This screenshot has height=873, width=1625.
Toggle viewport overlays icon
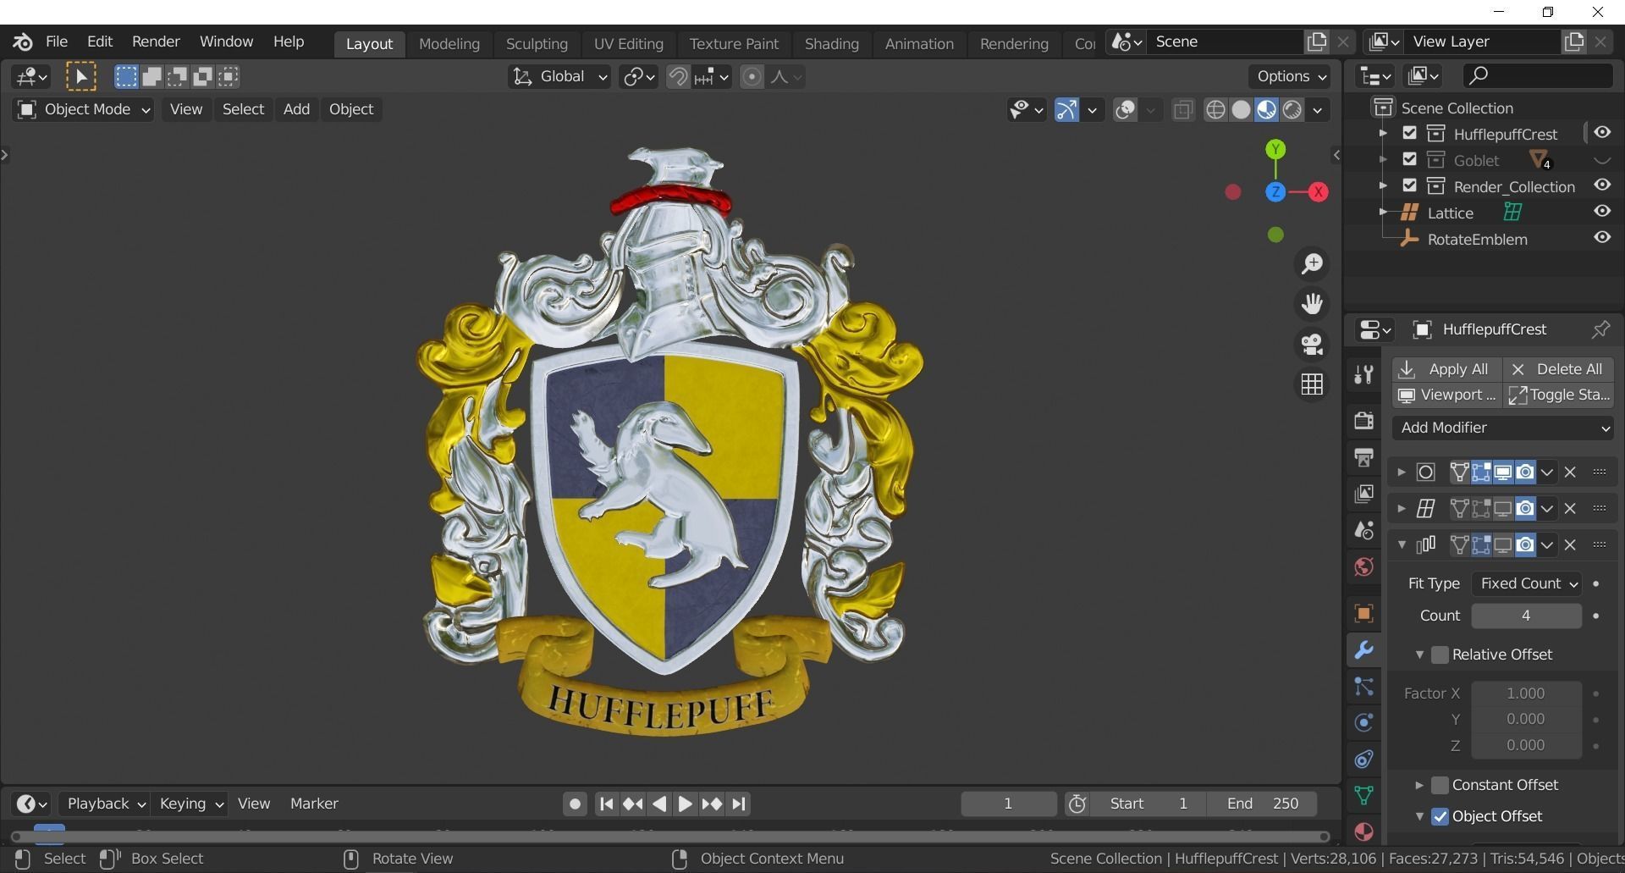[x=1125, y=110]
